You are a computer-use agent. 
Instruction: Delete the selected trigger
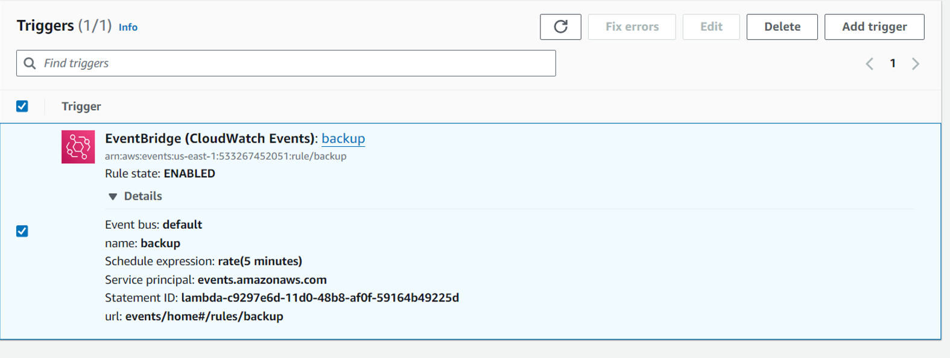tap(782, 27)
